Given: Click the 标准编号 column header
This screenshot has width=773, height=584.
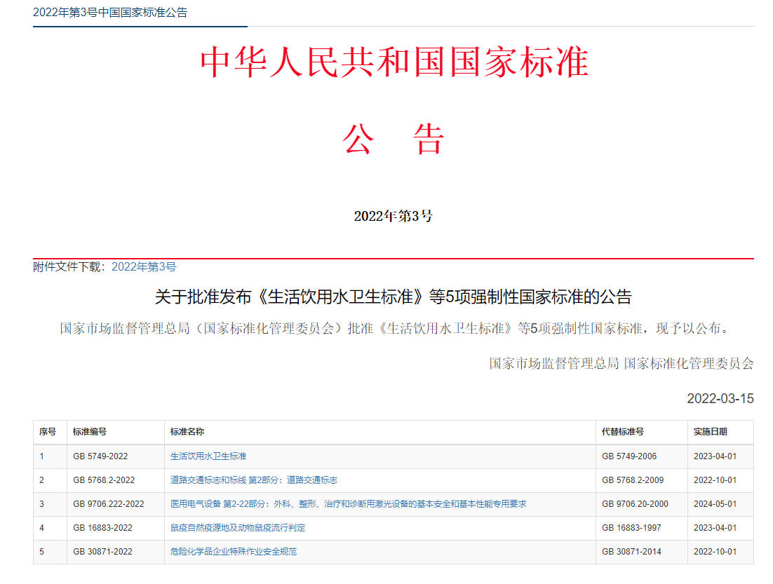Looking at the screenshot, I should [90, 432].
